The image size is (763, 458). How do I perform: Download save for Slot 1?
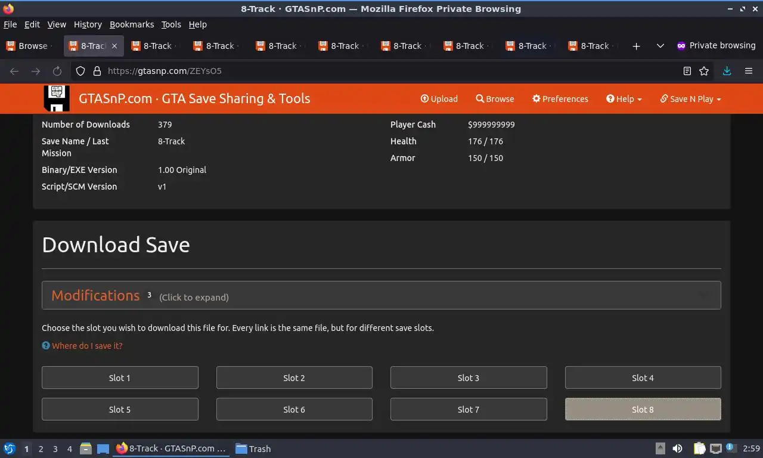coord(120,377)
